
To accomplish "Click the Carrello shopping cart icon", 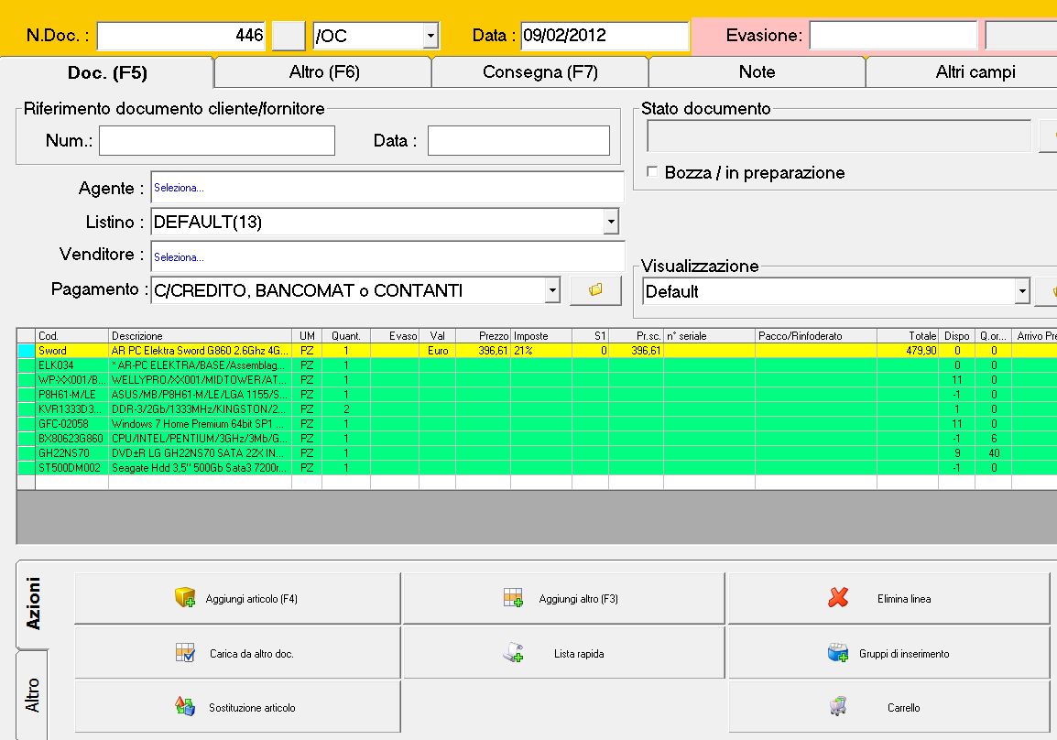I will coord(837,707).
